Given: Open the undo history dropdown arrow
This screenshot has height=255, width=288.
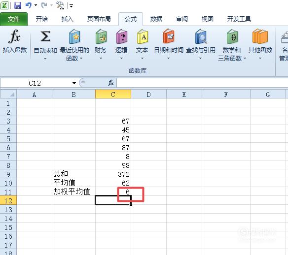Looking at the screenshot, I should pos(36,5).
